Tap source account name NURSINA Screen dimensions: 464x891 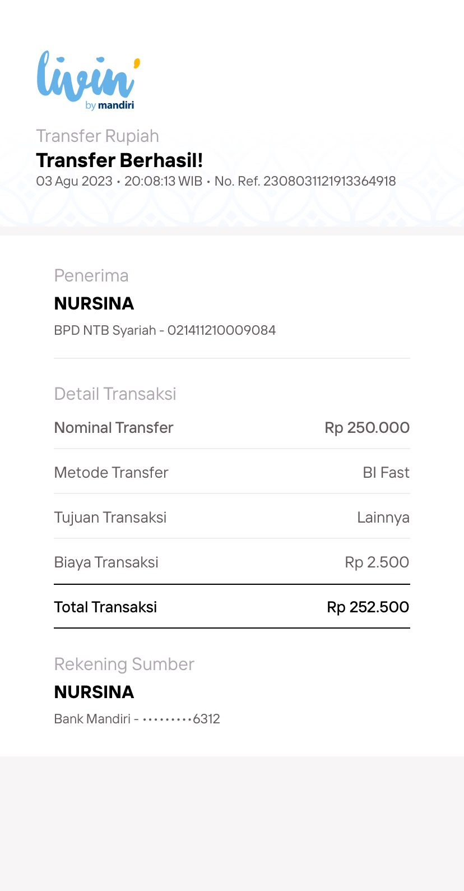(x=94, y=692)
